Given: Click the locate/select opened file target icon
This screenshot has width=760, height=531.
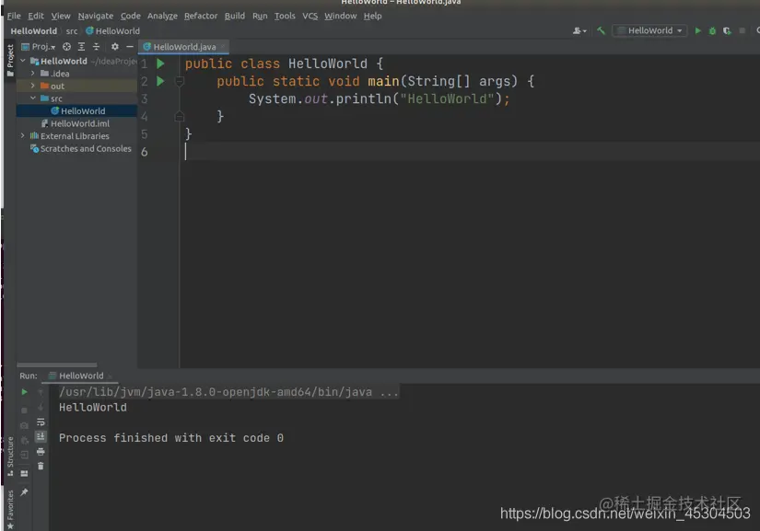Looking at the screenshot, I should pyautogui.click(x=67, y=46).
